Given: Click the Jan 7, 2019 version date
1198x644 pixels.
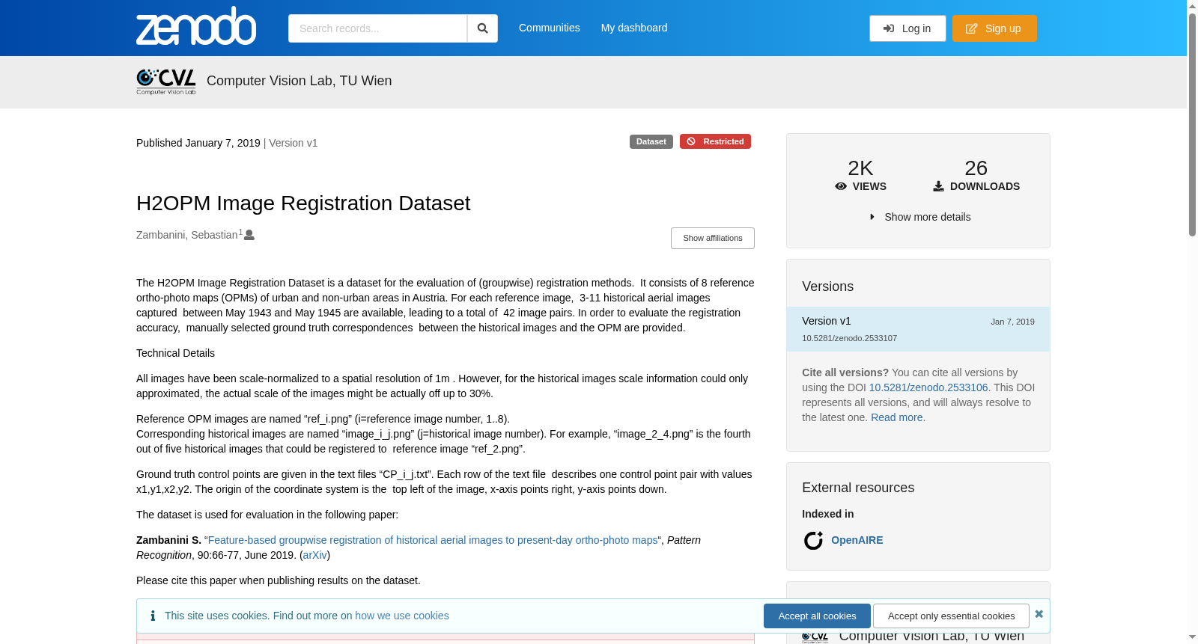Looking at the screenshot, I should pyautogui.click(x=1012, y=322).
